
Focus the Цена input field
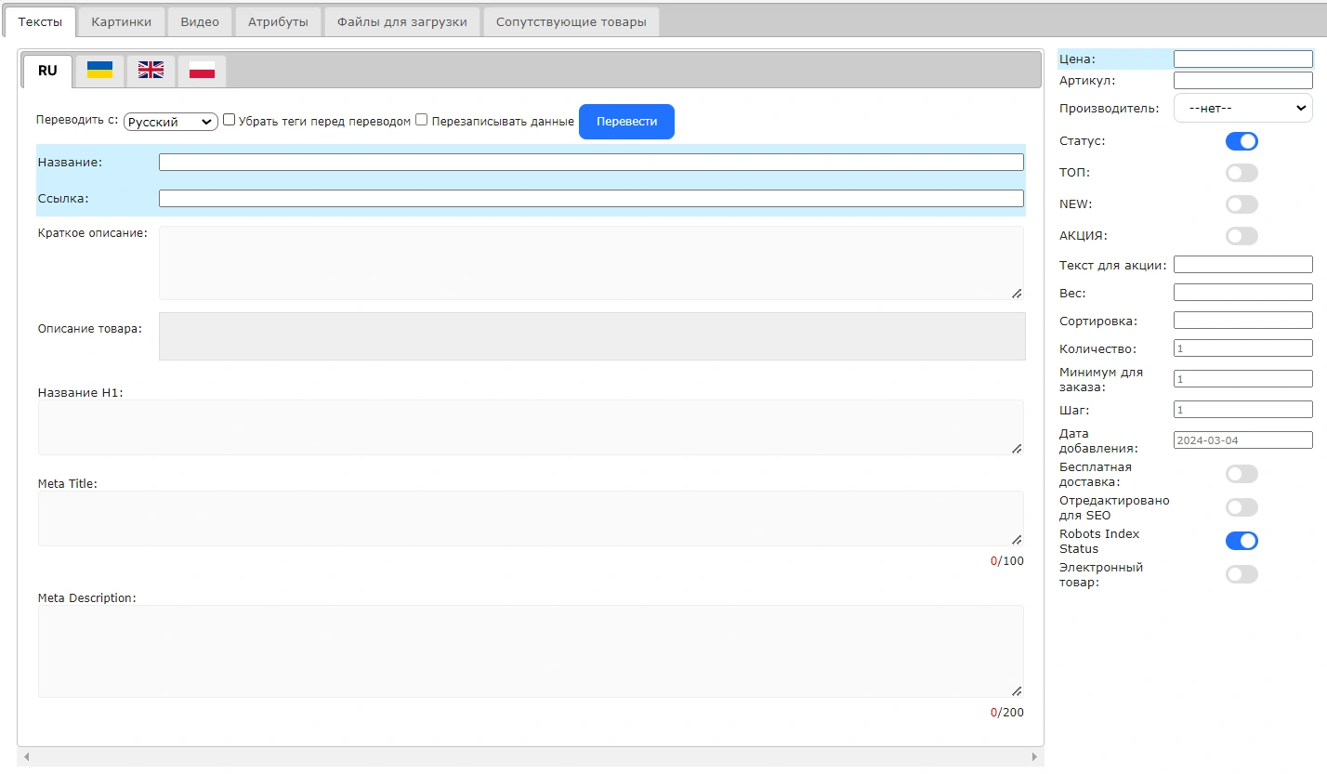point(1243,59)
